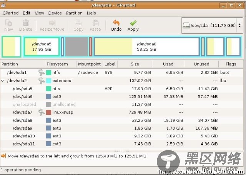The height and width of the screenshot is (175, 246).
Task: Click the 167.36 MiB unused value
Action: pos(207,128)
